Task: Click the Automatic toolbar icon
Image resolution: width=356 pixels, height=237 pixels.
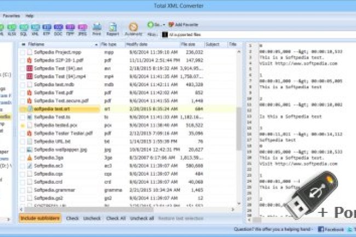Action: pyautogui.click(x=133, y=27)
